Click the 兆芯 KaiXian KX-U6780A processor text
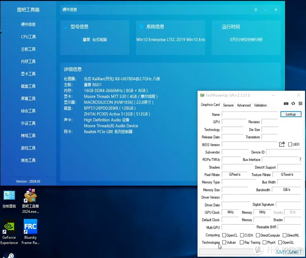The width and height of the screenshot is (306, 258). click(x=122, y=79)
